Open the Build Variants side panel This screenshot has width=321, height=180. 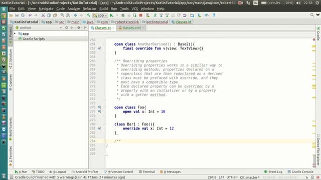pos(11,129)
